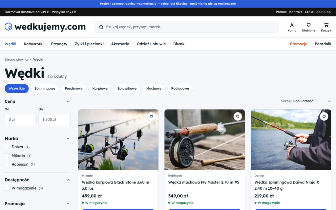This screenshot has height=210, width=336.
Task: Click the Od minimum price field
Action: pyautogui.click(x=21, y=119)
